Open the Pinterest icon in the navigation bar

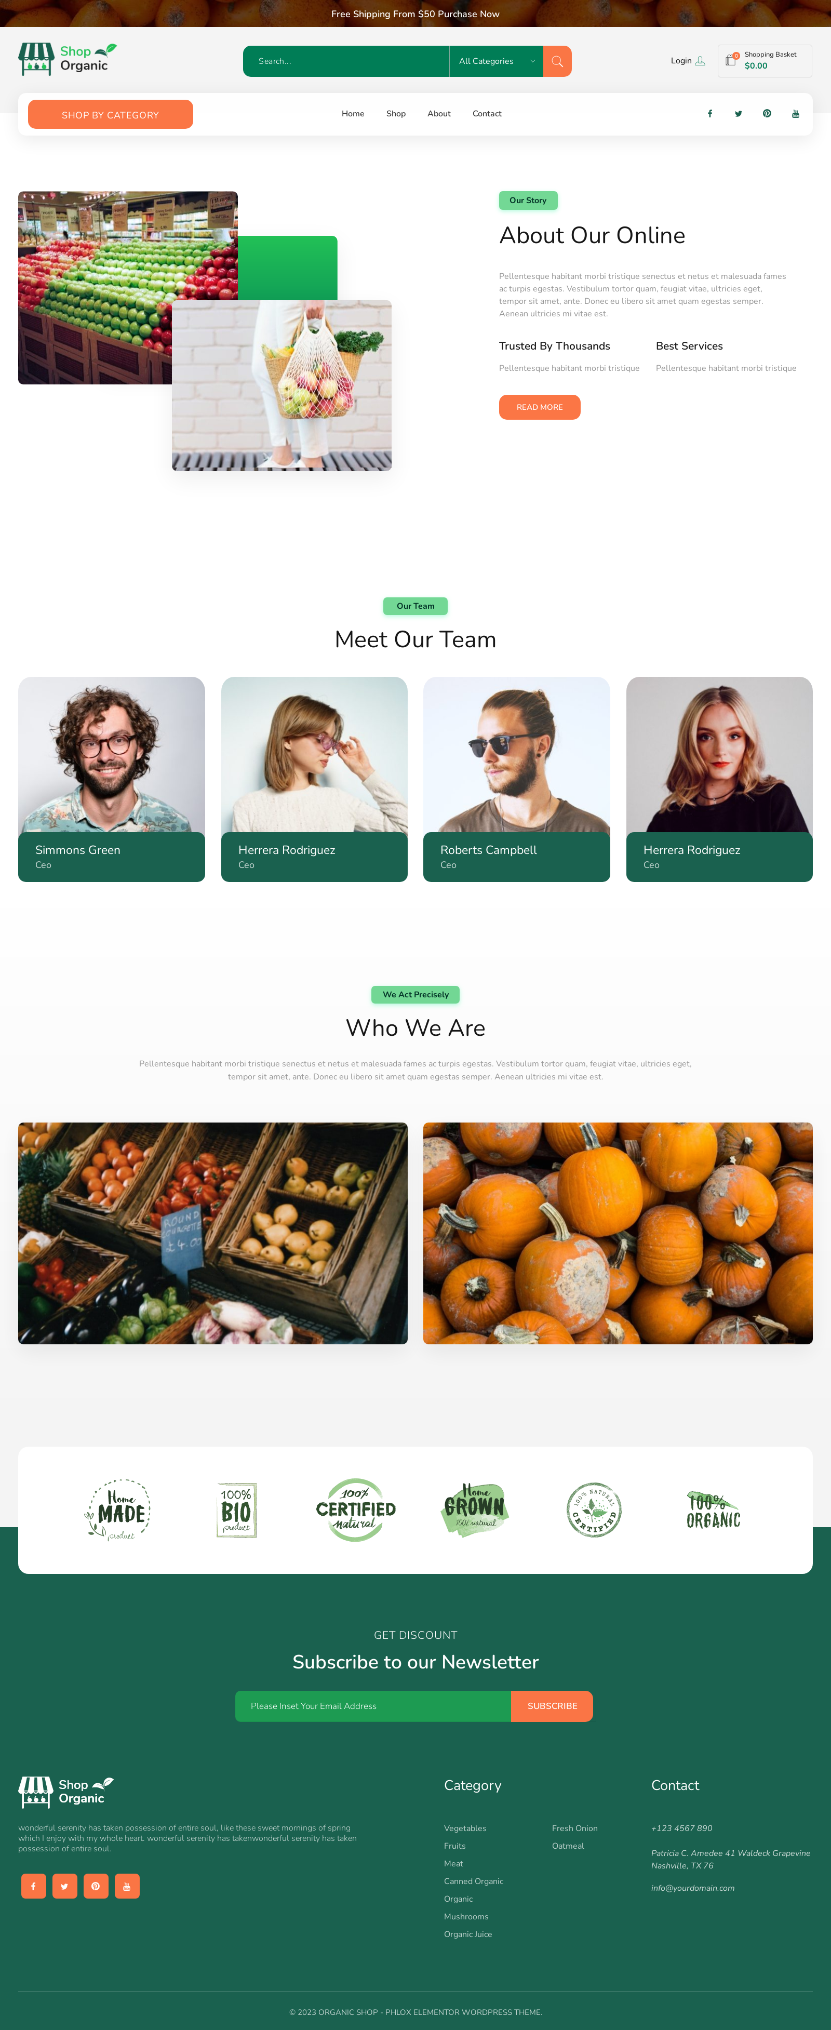767,113
